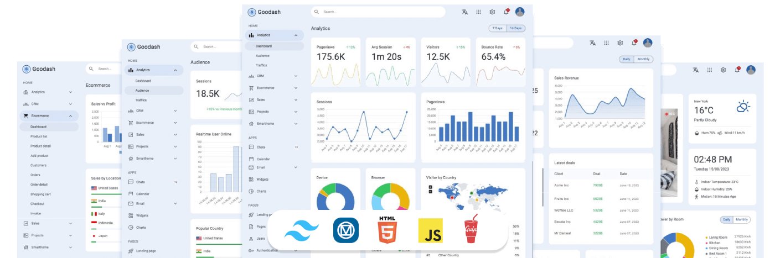
Task: Collapse the Analytics menu in the Audience window sidebar
Action: [x=175, y=70]
